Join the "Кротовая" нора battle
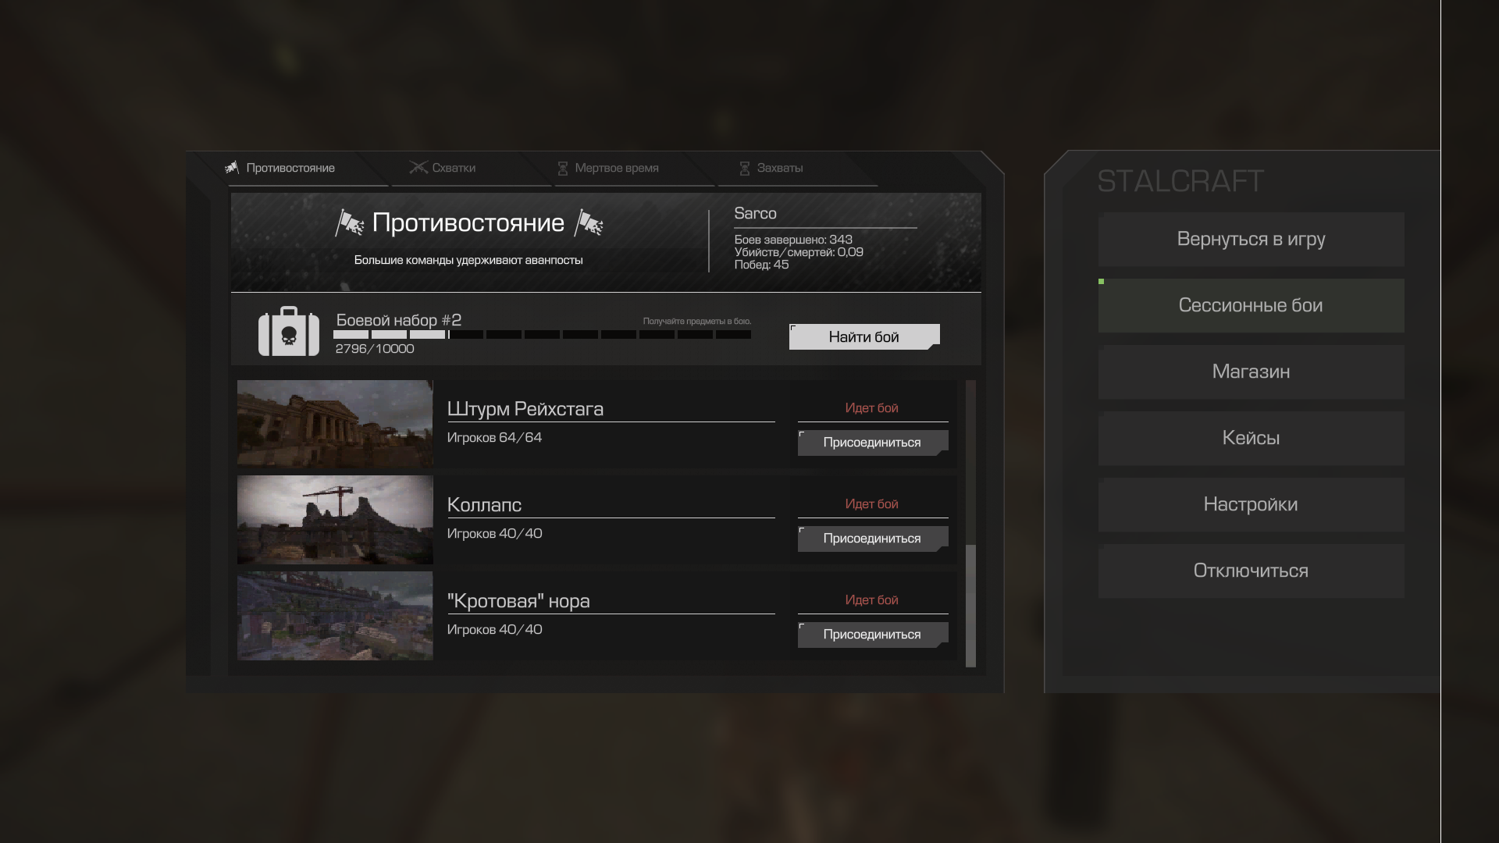Viewport: 1499px width, 843px height. pyautogui.click(x=873, y=635)
